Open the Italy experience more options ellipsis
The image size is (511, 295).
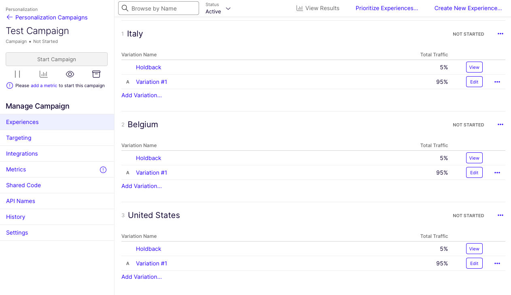pyautogui.click(x=500, y=34)
